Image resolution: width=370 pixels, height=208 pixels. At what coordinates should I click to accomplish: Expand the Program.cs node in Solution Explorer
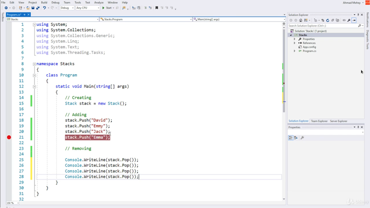coord(295,51)
